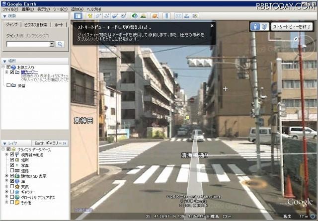This screenshot has width=318, height=221.
Task: Switch to 3D buildings view icon
Action: coord(264,27)
